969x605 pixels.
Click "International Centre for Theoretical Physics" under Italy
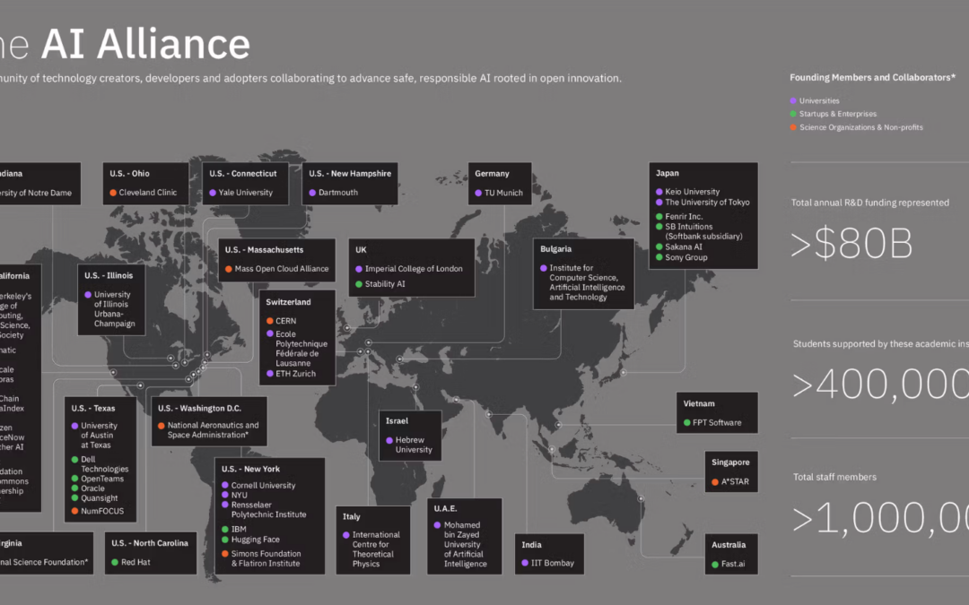pyautogui.click(x=376, y=549)
